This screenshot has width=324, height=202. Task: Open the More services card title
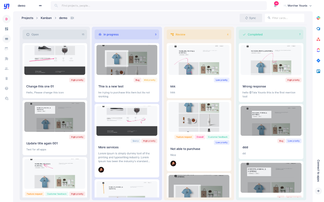[x=108, y=147]
